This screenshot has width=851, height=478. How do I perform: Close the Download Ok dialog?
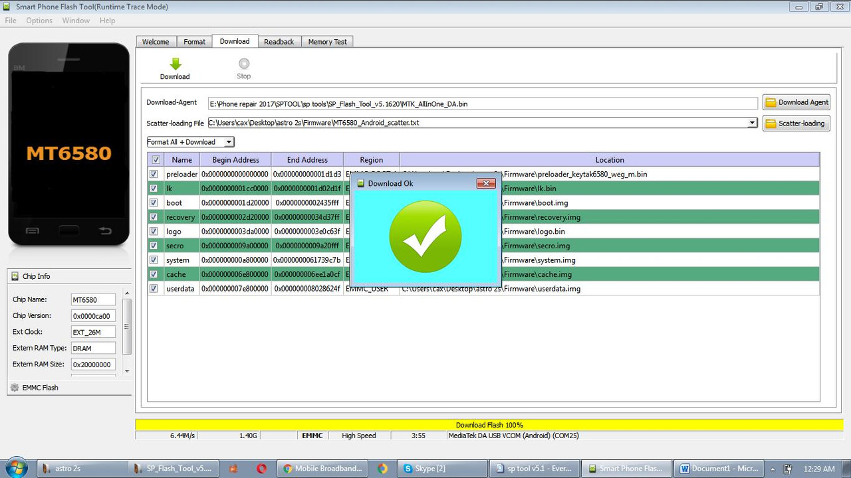pos(486,183)
